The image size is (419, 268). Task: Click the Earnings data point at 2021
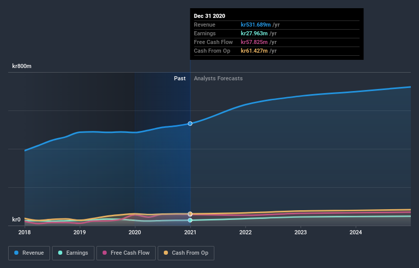pos(190,220)
